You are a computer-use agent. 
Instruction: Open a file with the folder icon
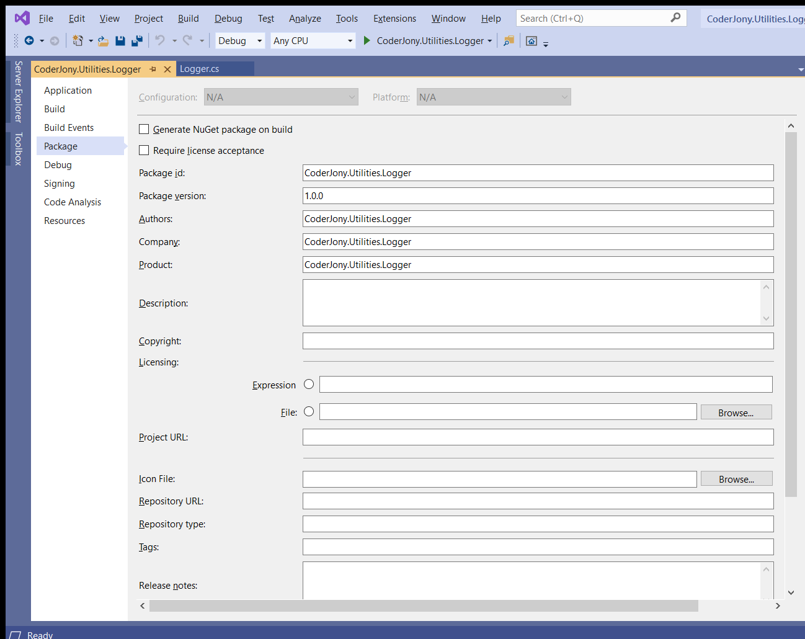tap(103, 41)
